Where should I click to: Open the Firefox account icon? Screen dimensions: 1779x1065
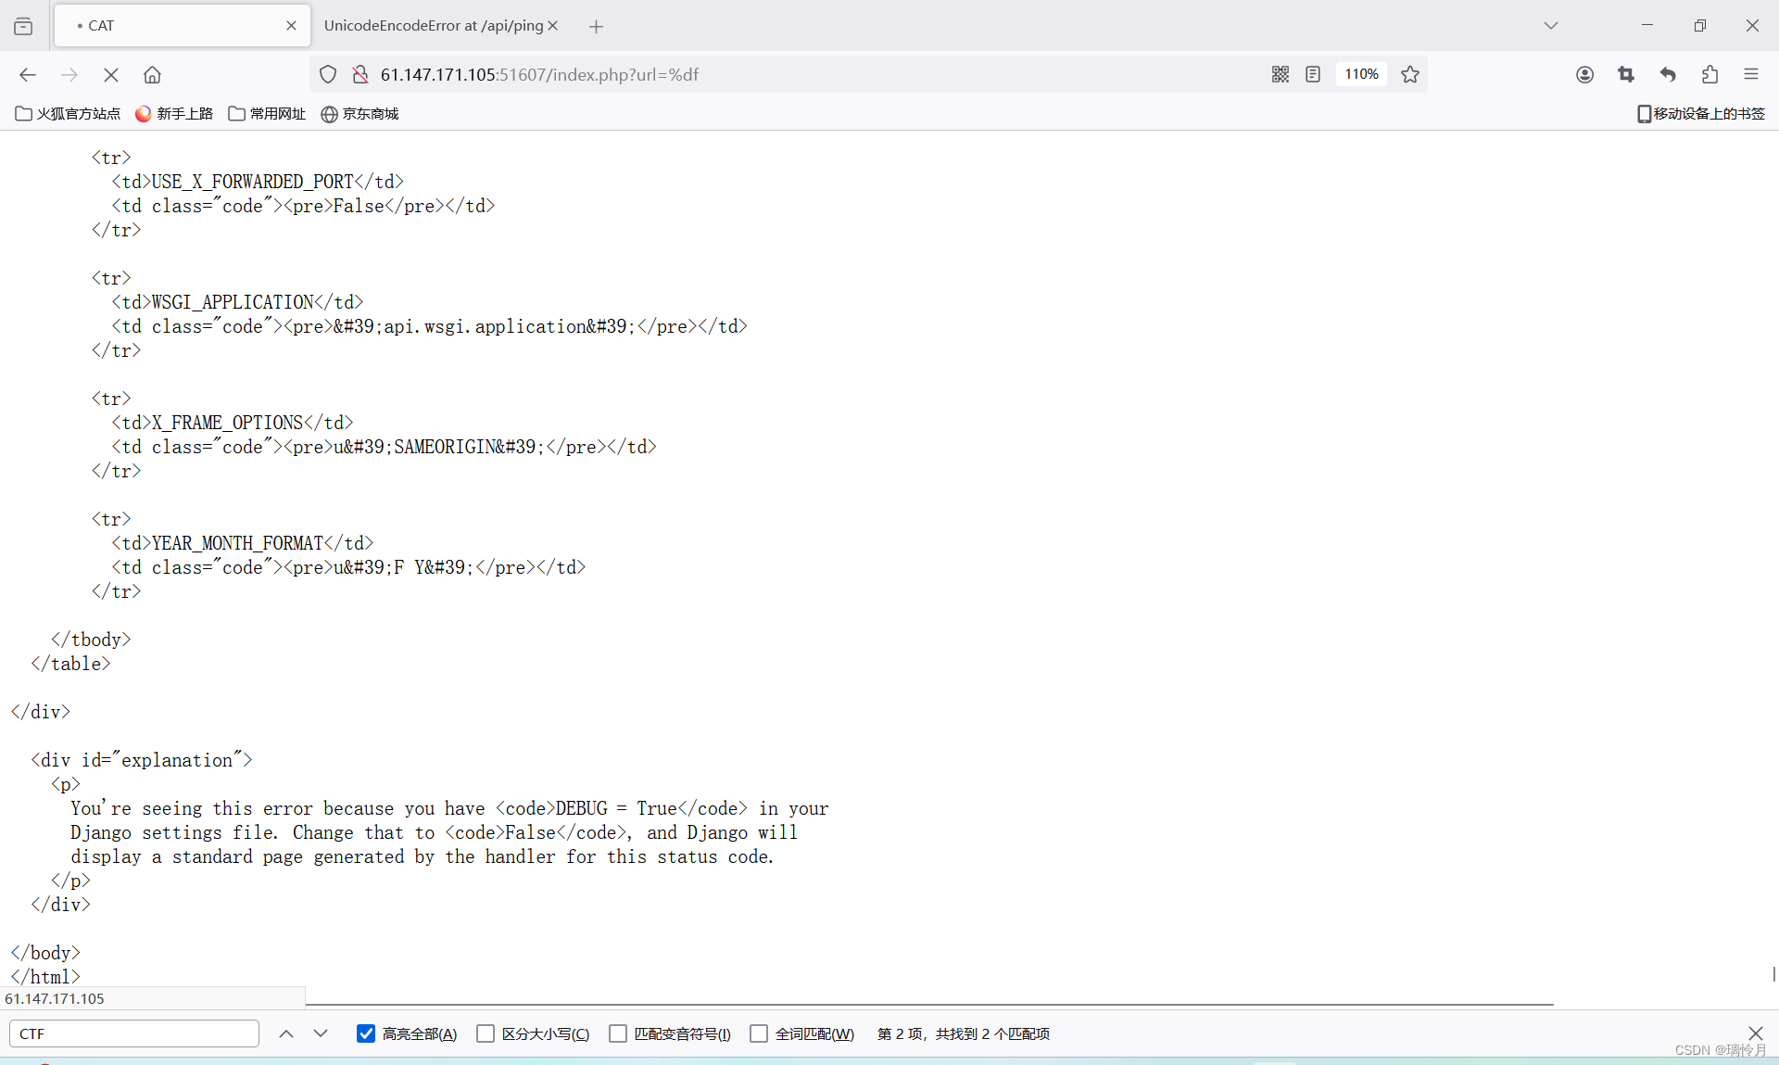(1584, 74)
